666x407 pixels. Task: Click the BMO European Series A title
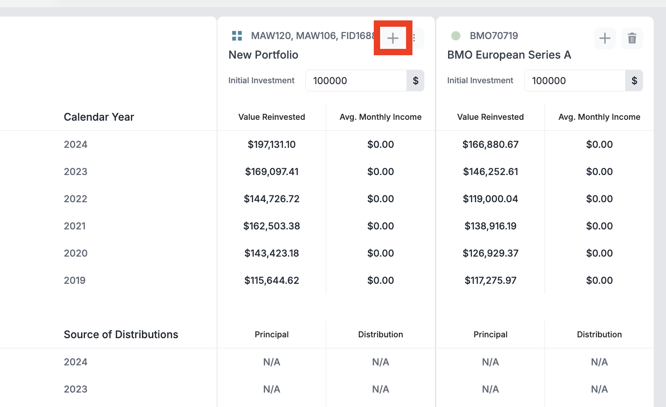click(509, 55)
